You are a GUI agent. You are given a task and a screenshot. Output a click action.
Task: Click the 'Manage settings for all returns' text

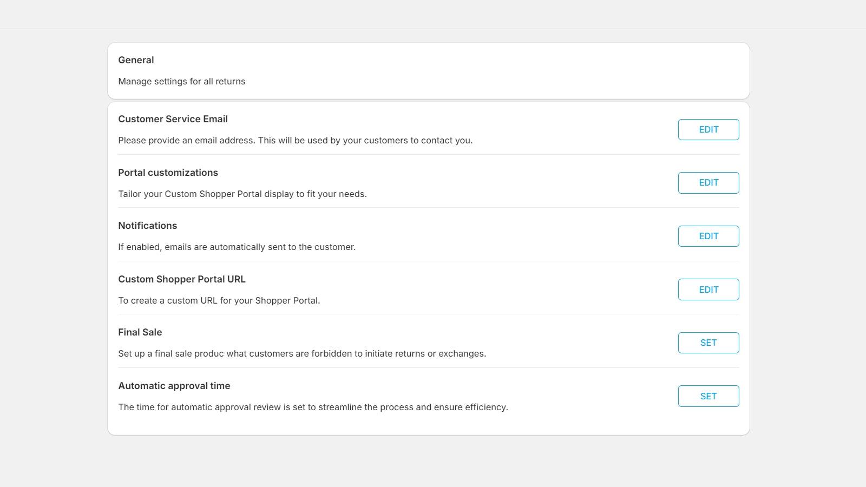[x=181, y=82]
